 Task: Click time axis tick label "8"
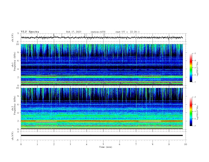point(153,144)
